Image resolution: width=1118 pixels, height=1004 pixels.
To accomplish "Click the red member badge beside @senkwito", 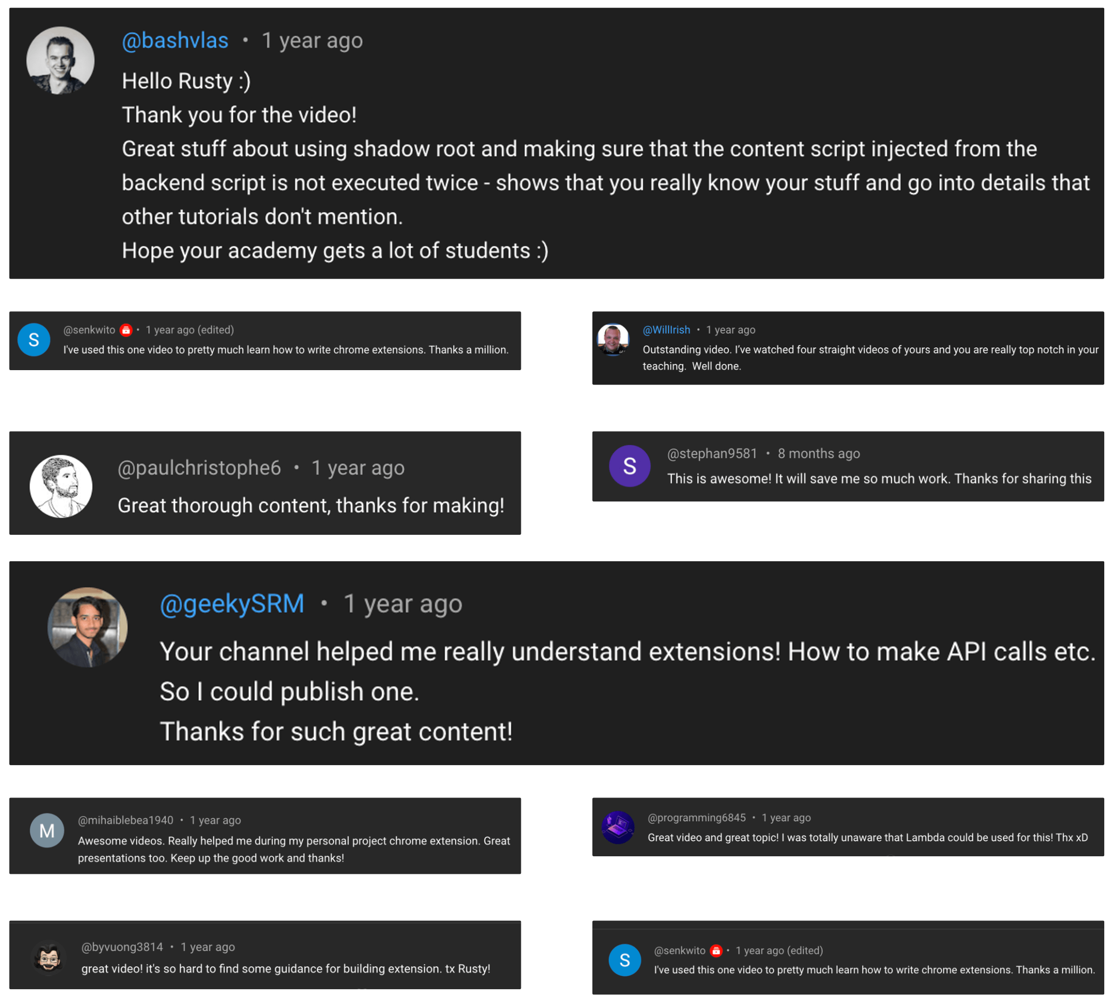I will coord(126,330).
